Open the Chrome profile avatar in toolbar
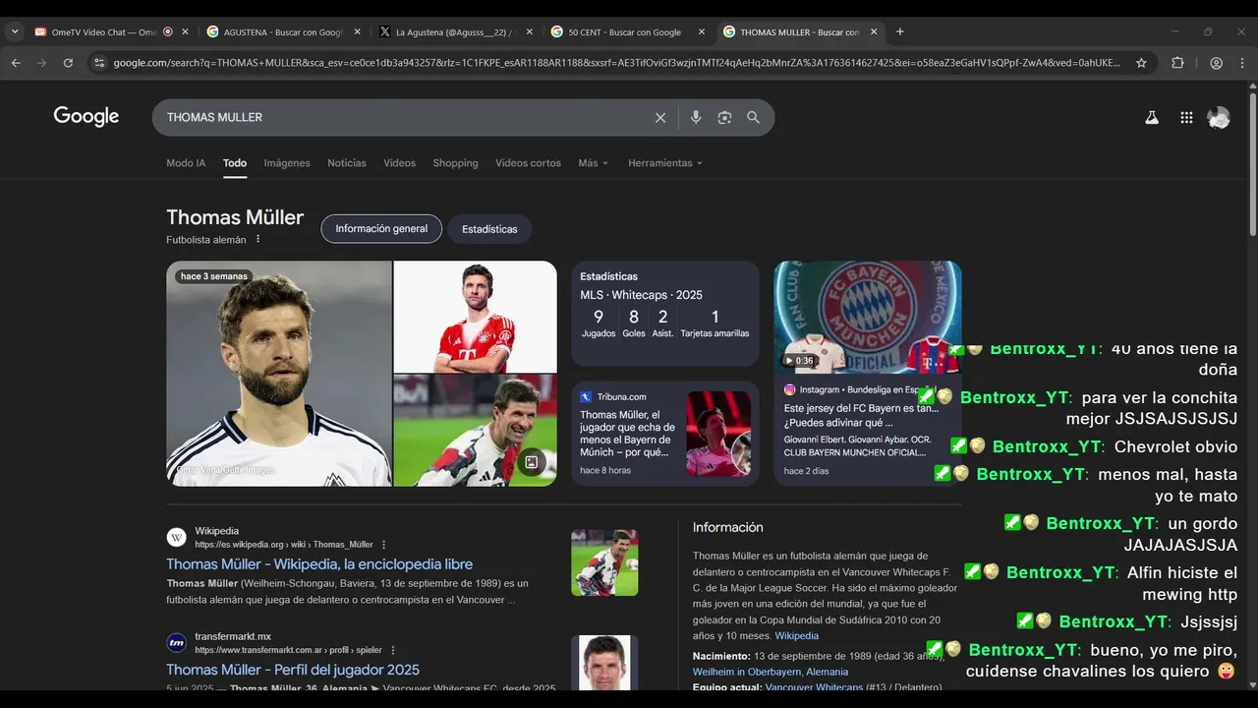 pyautogui.click(x=1216, y=63)
